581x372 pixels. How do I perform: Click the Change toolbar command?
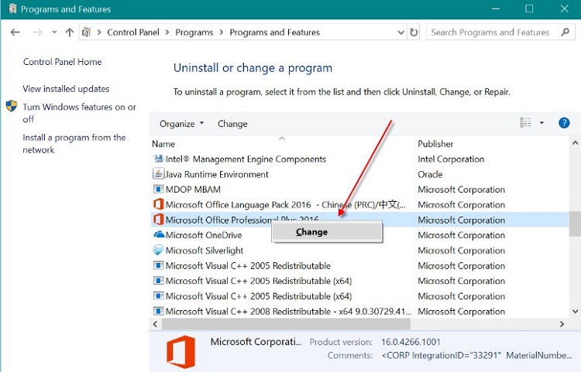pyautogui.click(x=232, y=124)
